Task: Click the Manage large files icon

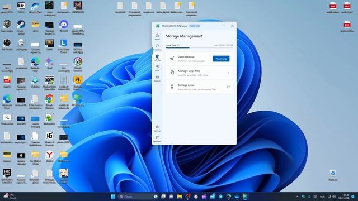Action: coord(172,73)
